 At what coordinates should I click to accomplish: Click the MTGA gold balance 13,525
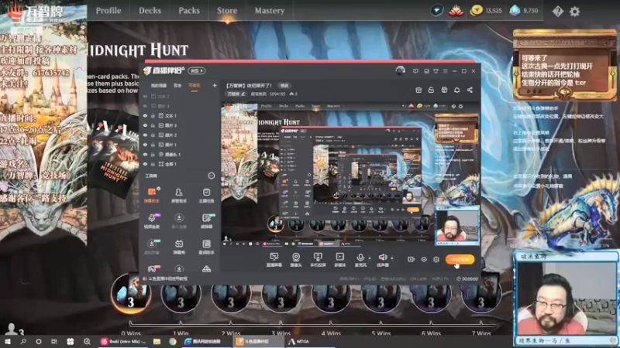pyautogui.click(x=486, y=11)
